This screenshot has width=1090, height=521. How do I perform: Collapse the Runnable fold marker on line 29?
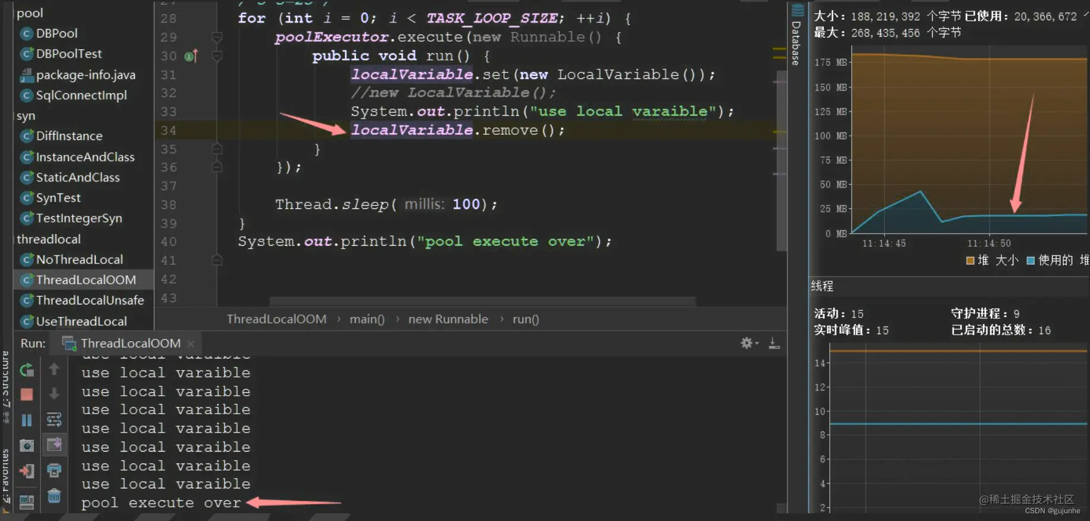(x=217, y=37)
